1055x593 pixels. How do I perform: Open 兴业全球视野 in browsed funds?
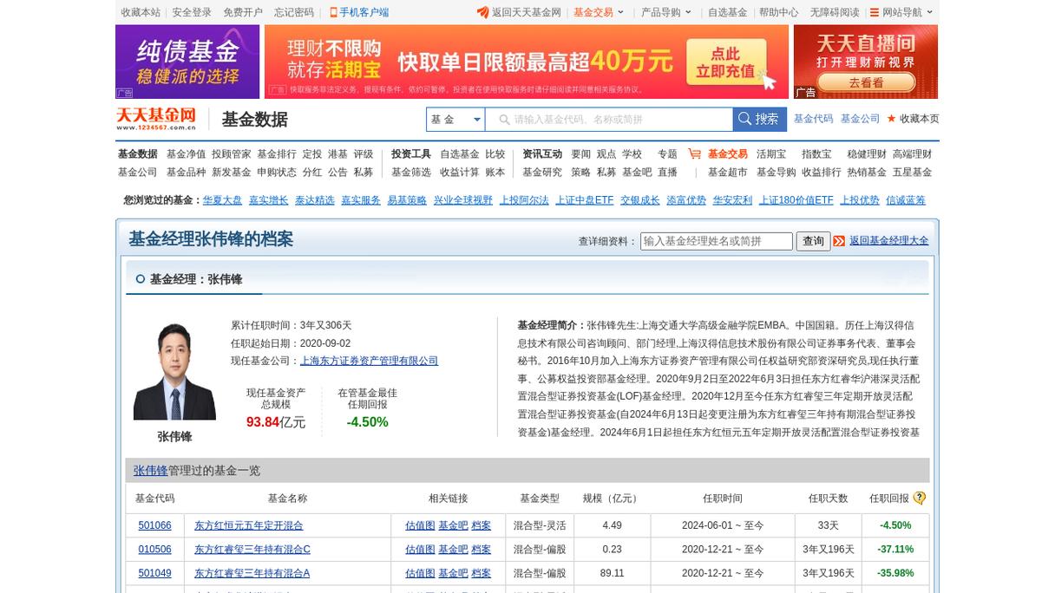(463, 200)
